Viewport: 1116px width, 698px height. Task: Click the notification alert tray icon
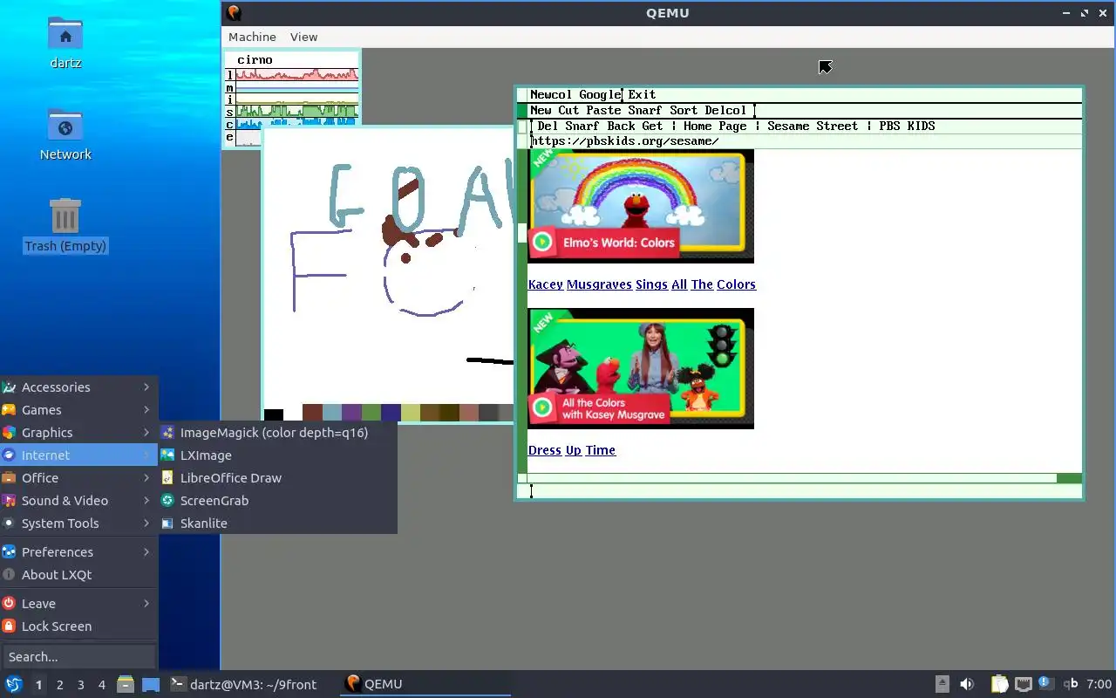tap(1045, 684)
